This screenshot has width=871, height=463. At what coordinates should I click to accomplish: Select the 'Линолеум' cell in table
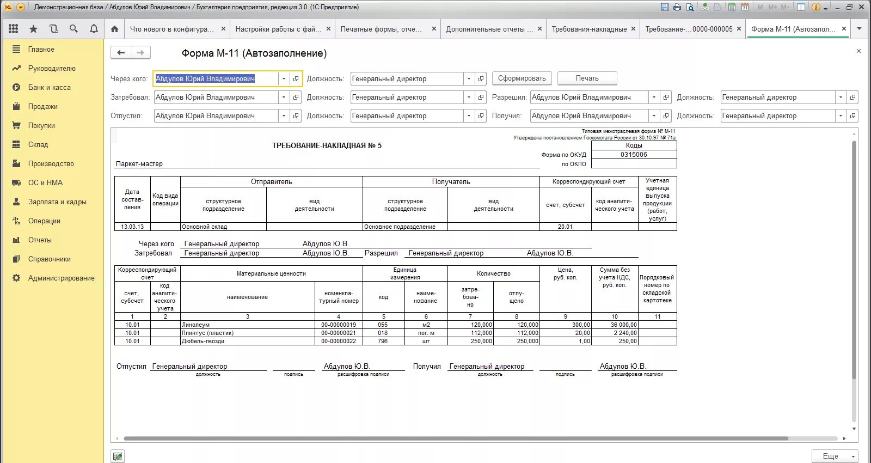pos(248,325)
